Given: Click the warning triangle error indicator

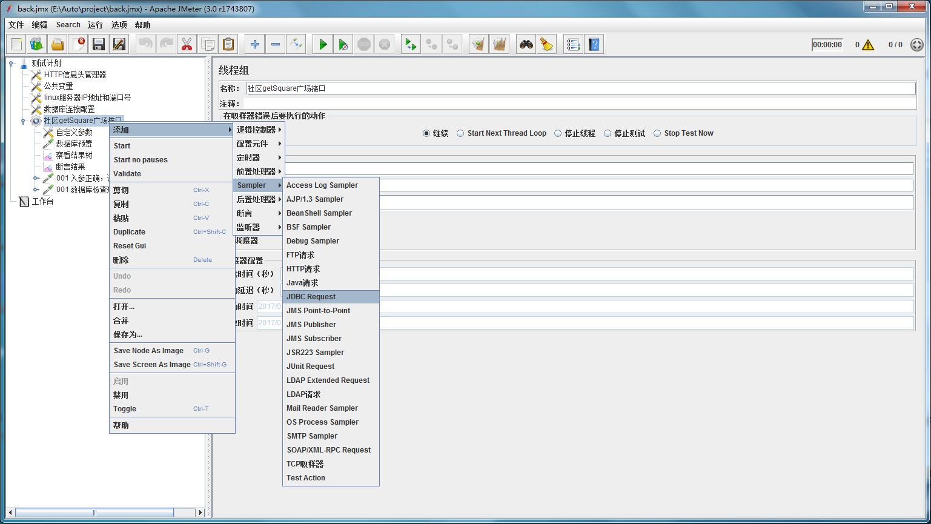Looking at the screenshot, I should [x=868, y=45].
